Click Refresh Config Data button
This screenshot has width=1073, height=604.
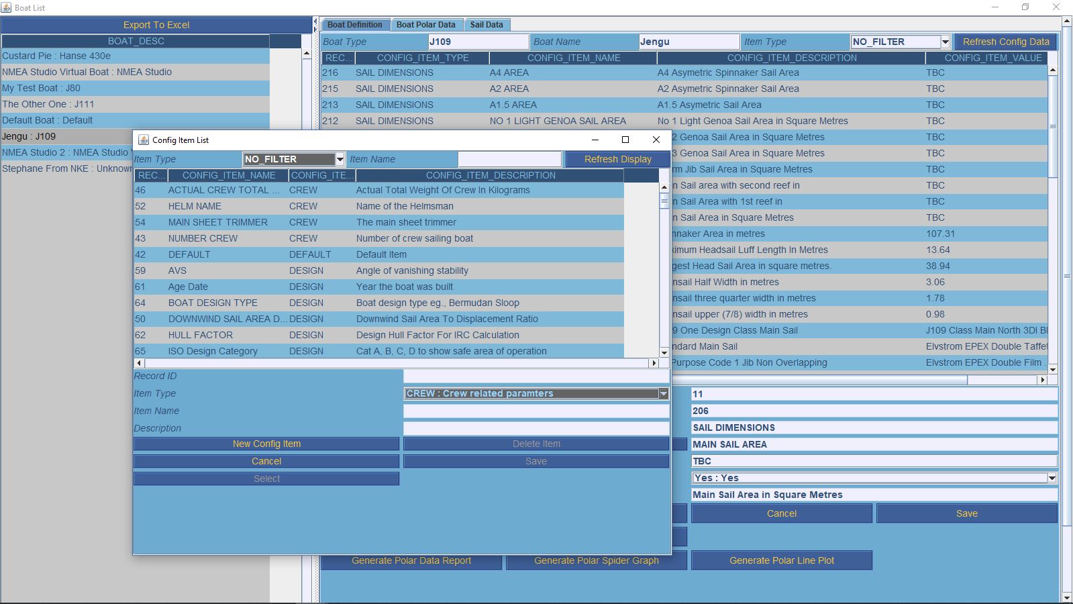[x=1005, y=42]
